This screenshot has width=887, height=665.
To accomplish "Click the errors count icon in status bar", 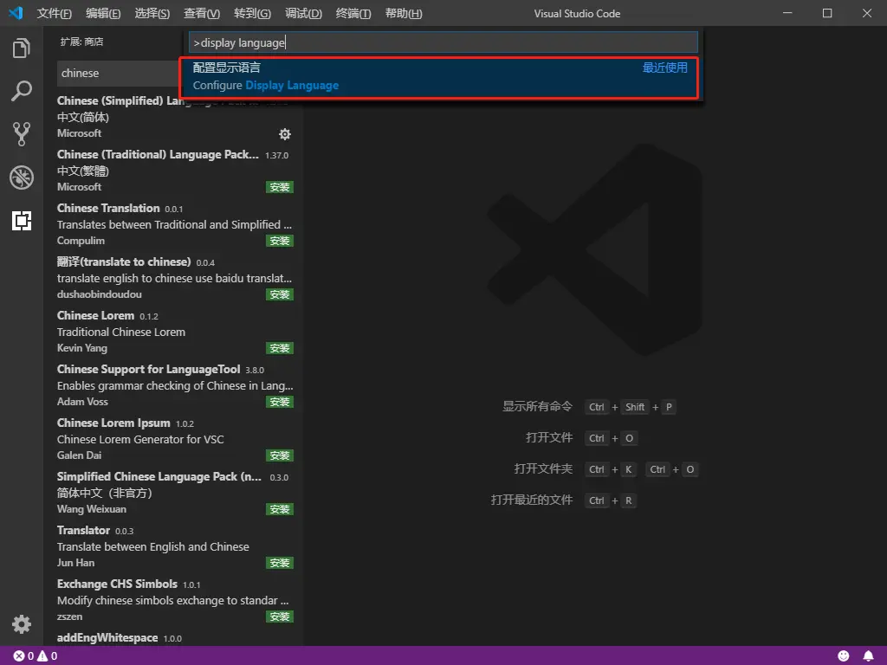I will coord(23,656).
